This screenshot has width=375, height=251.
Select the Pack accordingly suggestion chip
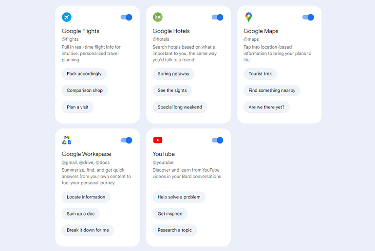click(x=84, y=74)
